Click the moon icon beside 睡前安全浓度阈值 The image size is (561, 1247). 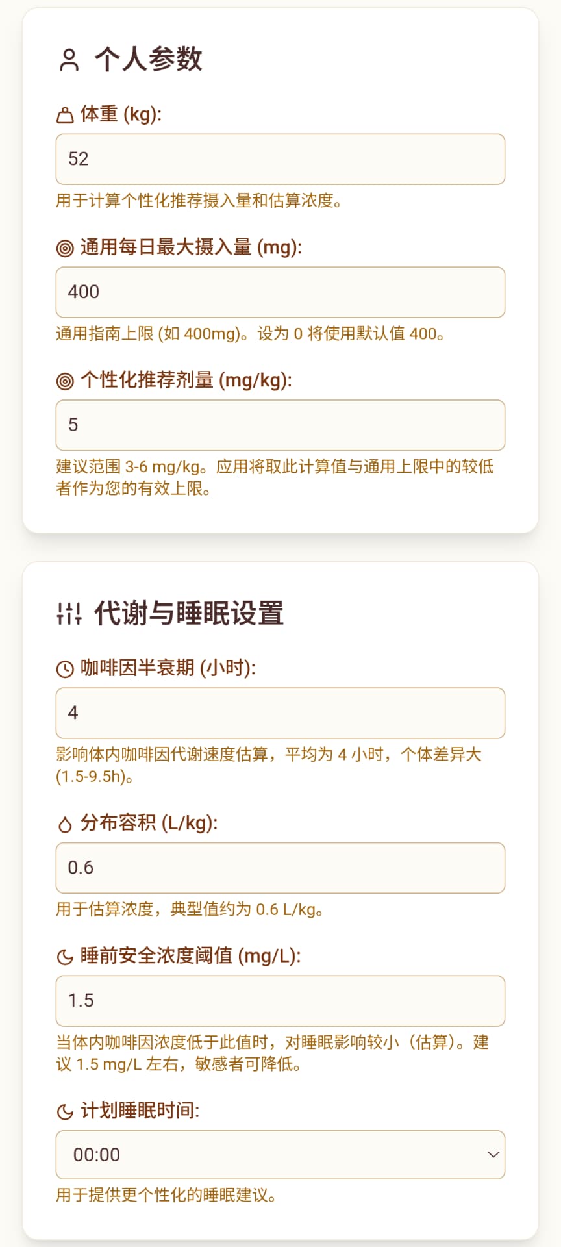pyautogui.click(x=65, y=957)
